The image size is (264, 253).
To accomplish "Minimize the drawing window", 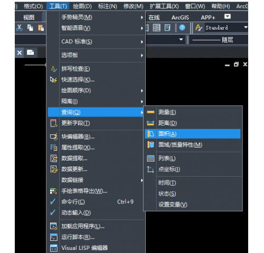I will pyautogui.click(x=227, y=65).
